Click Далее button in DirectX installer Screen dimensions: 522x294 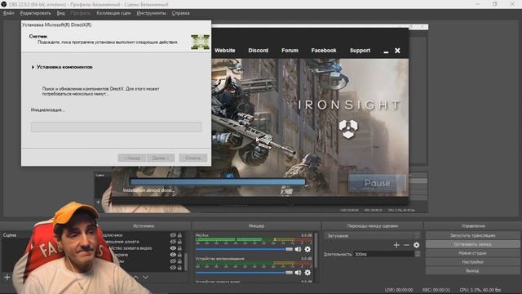[x=161, y=158]
